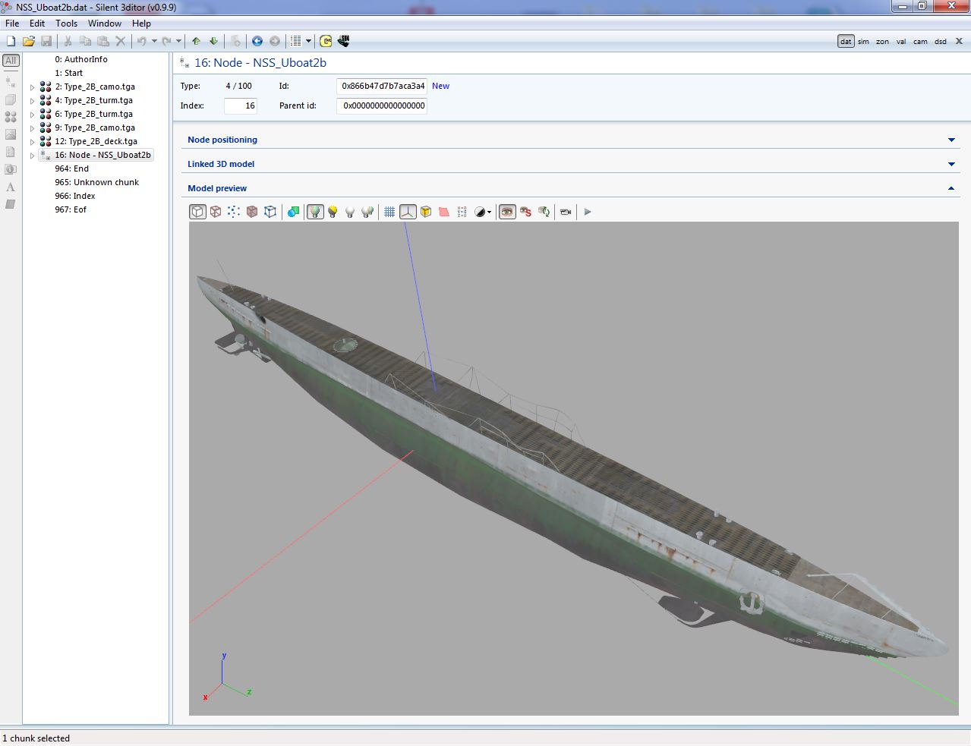971x746 pixels.
Task: Click the camera icon in preview toolbar
Action: [566, 212]
